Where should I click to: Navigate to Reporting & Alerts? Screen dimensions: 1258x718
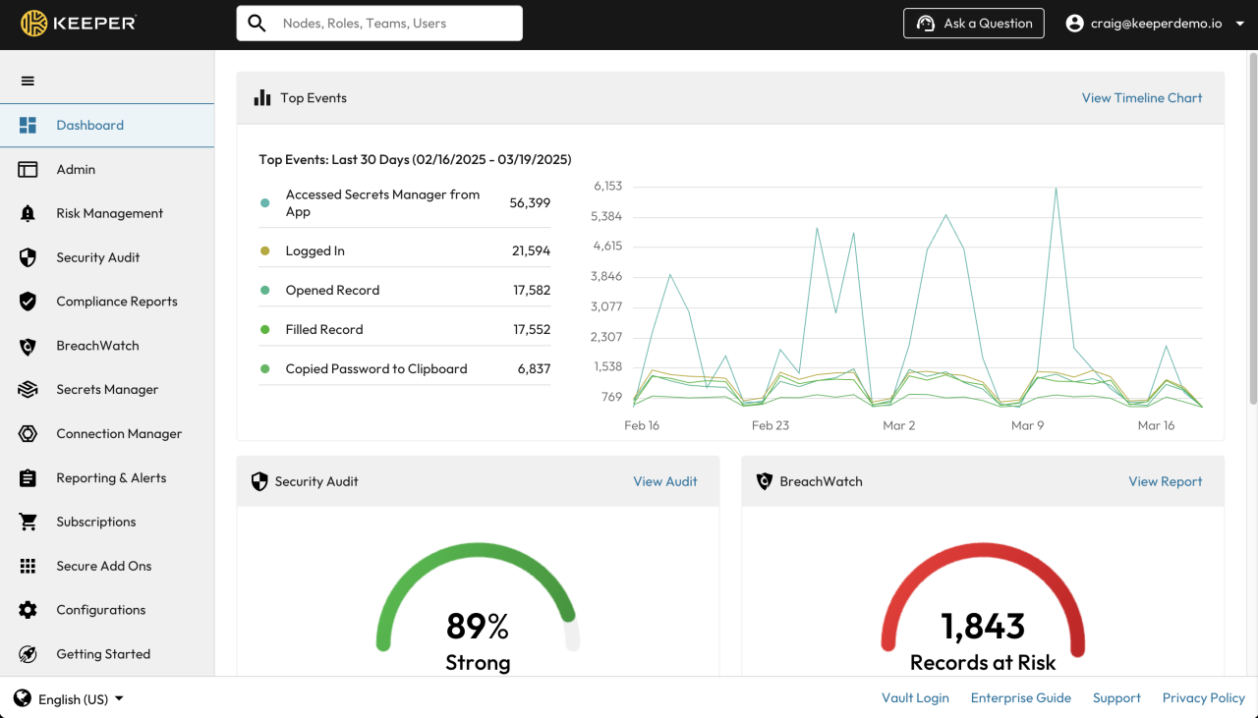[x=107, y=478]
